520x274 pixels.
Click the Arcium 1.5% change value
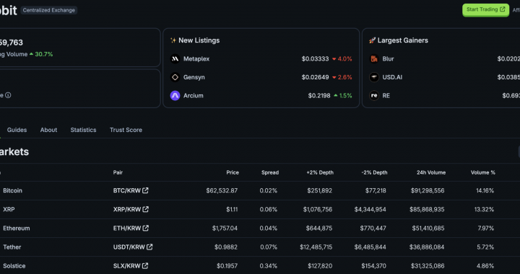(x=343, y=96)
